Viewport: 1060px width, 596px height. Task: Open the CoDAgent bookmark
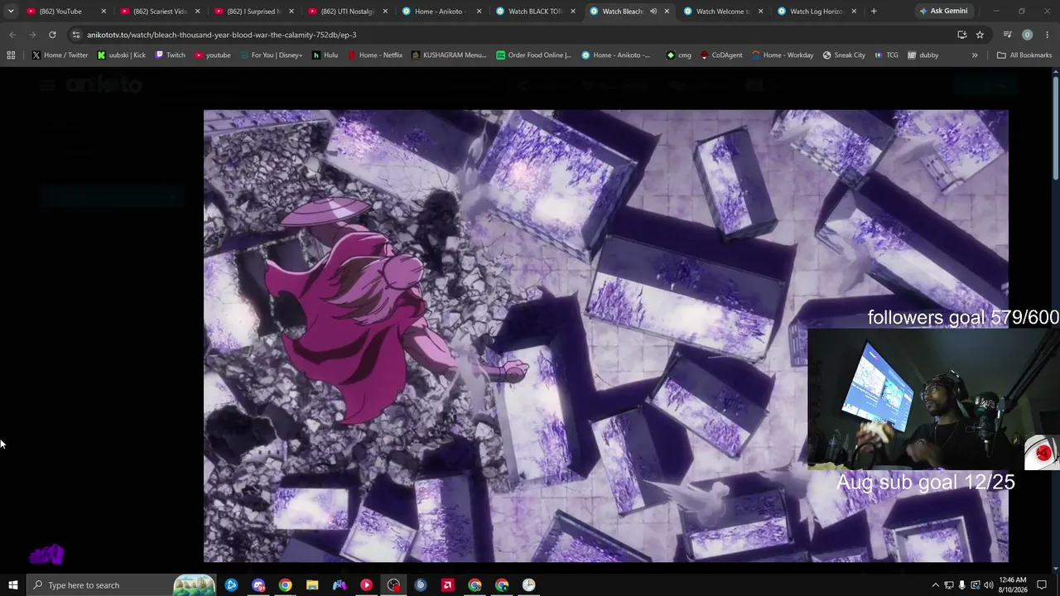click(x=721, y=55)
